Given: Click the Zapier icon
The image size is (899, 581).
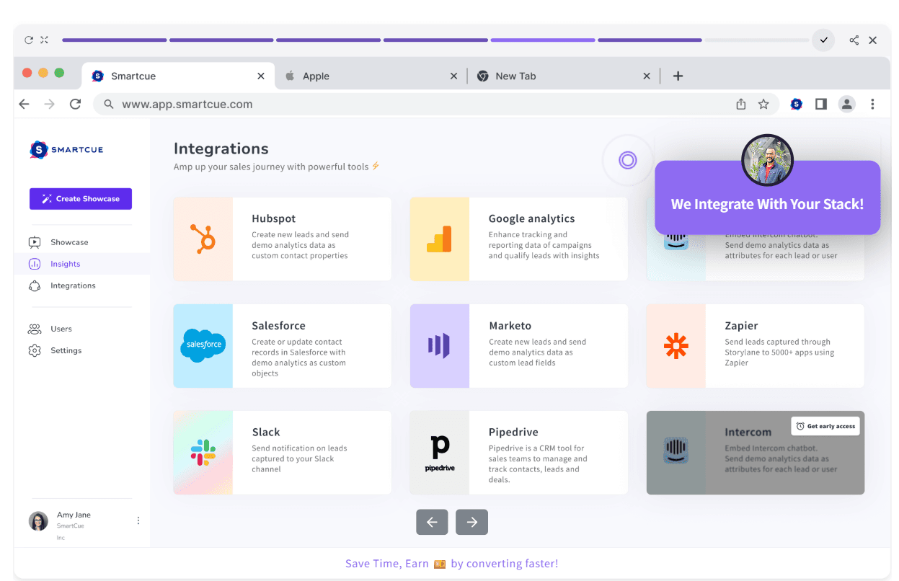Looking at the screenshot, I should pos(676,346).
